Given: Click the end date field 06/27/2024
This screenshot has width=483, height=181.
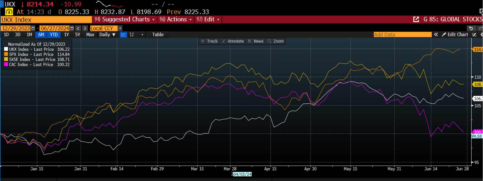Looking at the screenshot, I should (x=55, y=28).
